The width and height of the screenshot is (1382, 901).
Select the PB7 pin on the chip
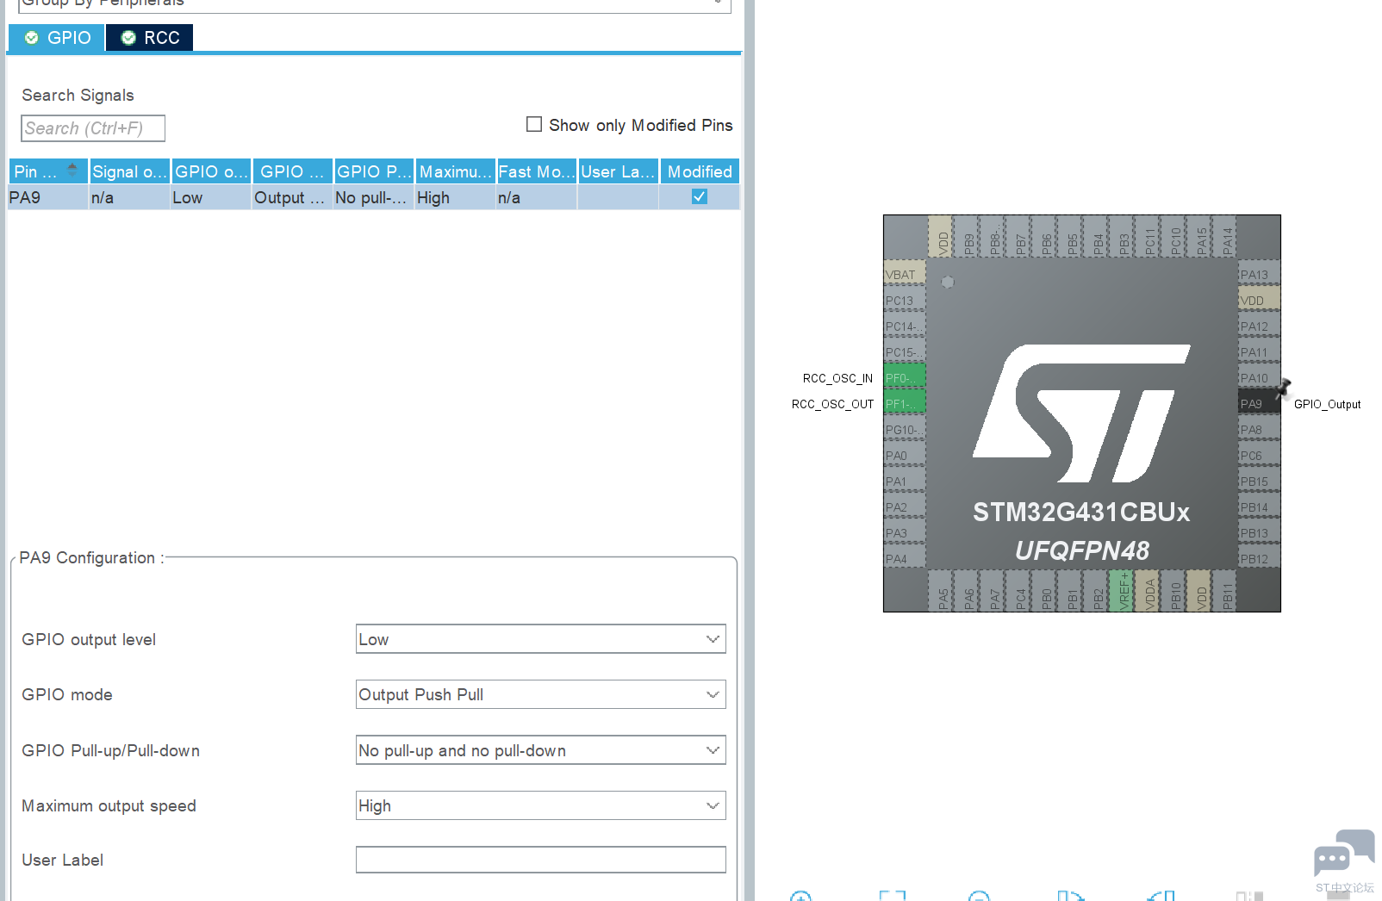(1018, 237)
